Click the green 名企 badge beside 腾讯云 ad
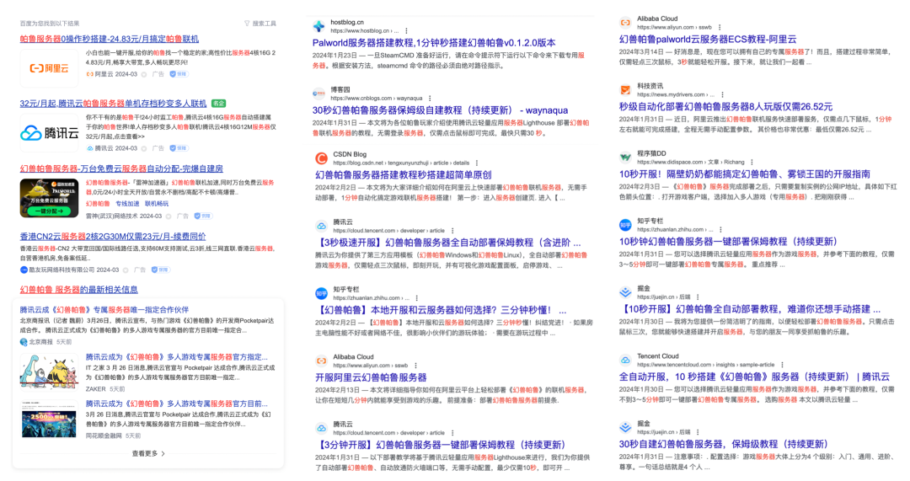 [x=218, y=104]
